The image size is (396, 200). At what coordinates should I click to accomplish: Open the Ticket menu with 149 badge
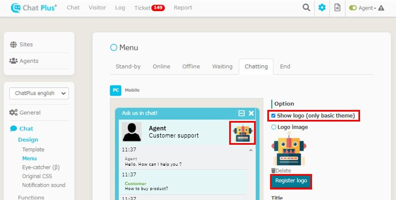150,8
